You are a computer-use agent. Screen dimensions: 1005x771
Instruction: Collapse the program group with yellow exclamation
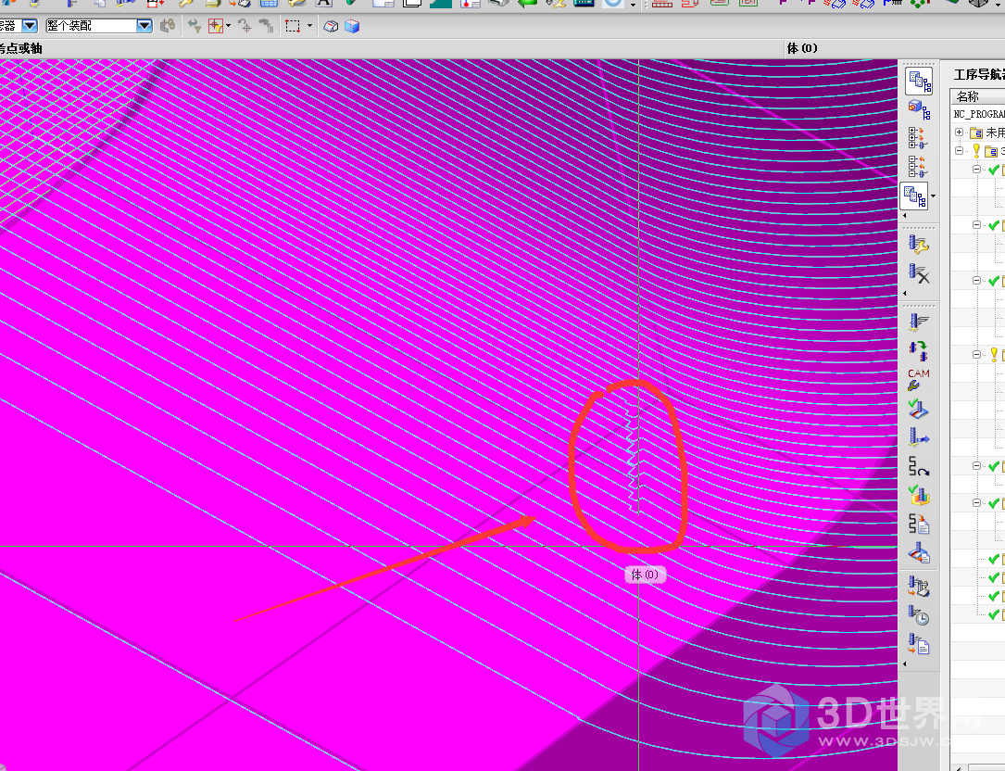960,151
